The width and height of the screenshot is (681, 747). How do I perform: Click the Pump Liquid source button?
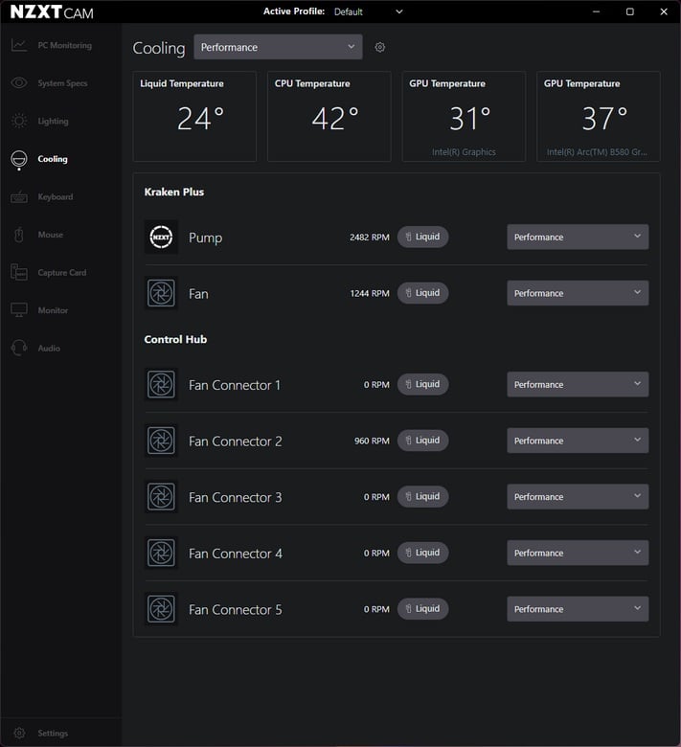click(x=422, y=237)
